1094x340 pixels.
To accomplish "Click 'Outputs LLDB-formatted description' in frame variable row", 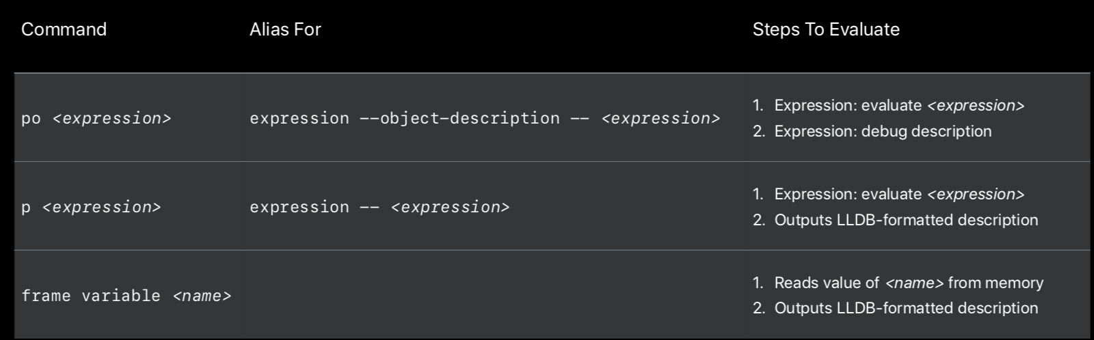I will (905, 308).
